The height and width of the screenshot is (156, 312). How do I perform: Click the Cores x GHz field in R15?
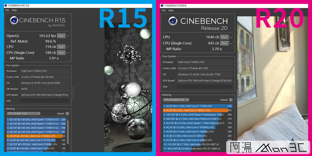point(45,77)
